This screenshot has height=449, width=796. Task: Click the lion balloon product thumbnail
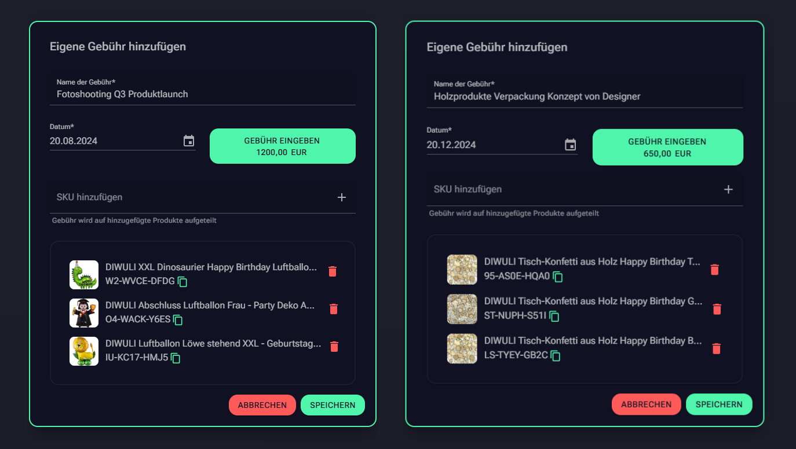coord(84,351)
